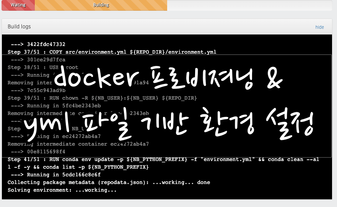Select the 'Step 39/51 : RUN chown -R' line

tap(102, 98)
